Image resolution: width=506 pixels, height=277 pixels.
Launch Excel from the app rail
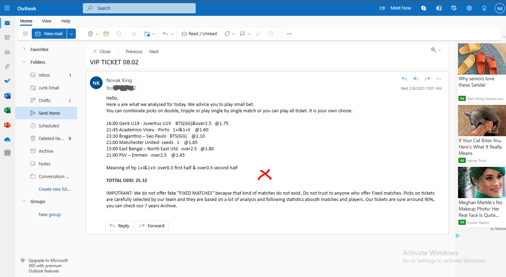click(7, 110)
